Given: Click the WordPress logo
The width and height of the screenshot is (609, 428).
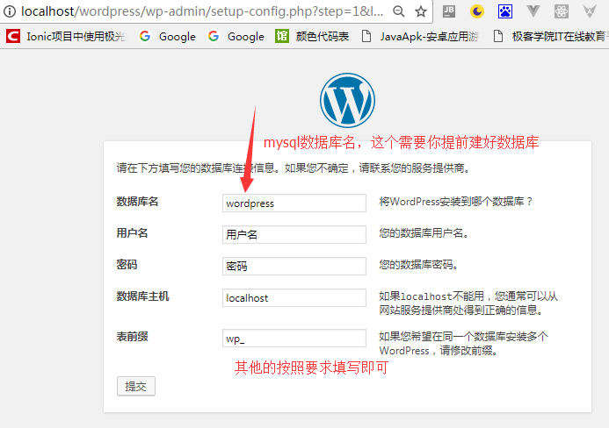Looking at the screenshot, I should [347, 100].
